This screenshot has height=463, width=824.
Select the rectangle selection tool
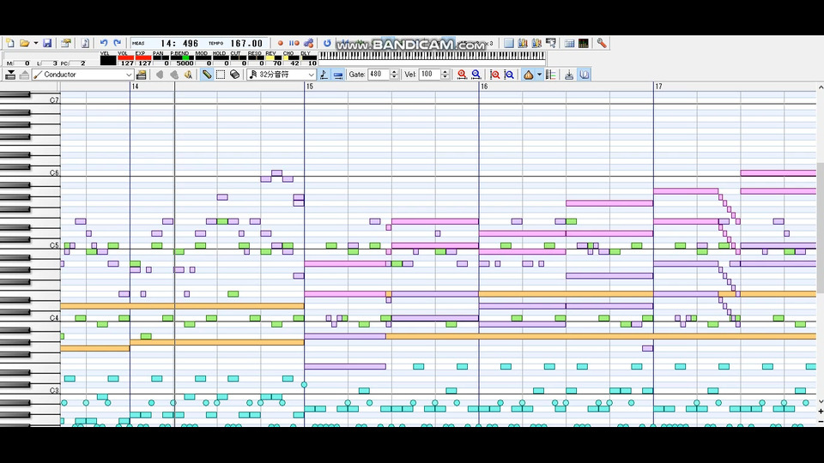tap(221, 75)
